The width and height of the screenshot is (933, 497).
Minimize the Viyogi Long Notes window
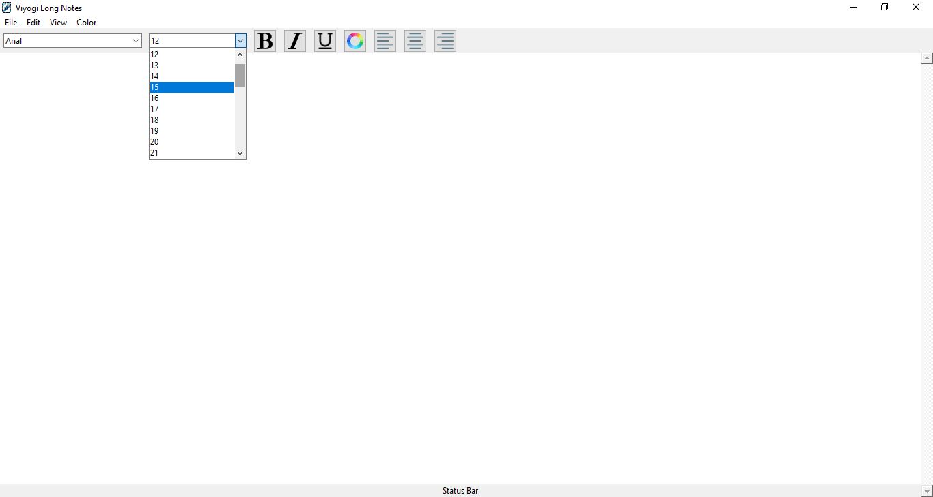pyautogui.click(x=854, y=8)
